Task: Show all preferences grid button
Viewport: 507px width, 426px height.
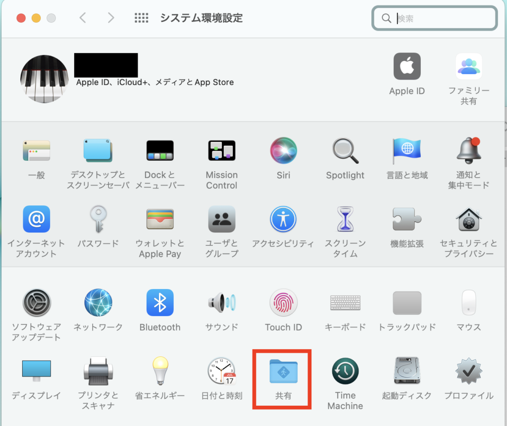Action: click(x=141, y=18)
